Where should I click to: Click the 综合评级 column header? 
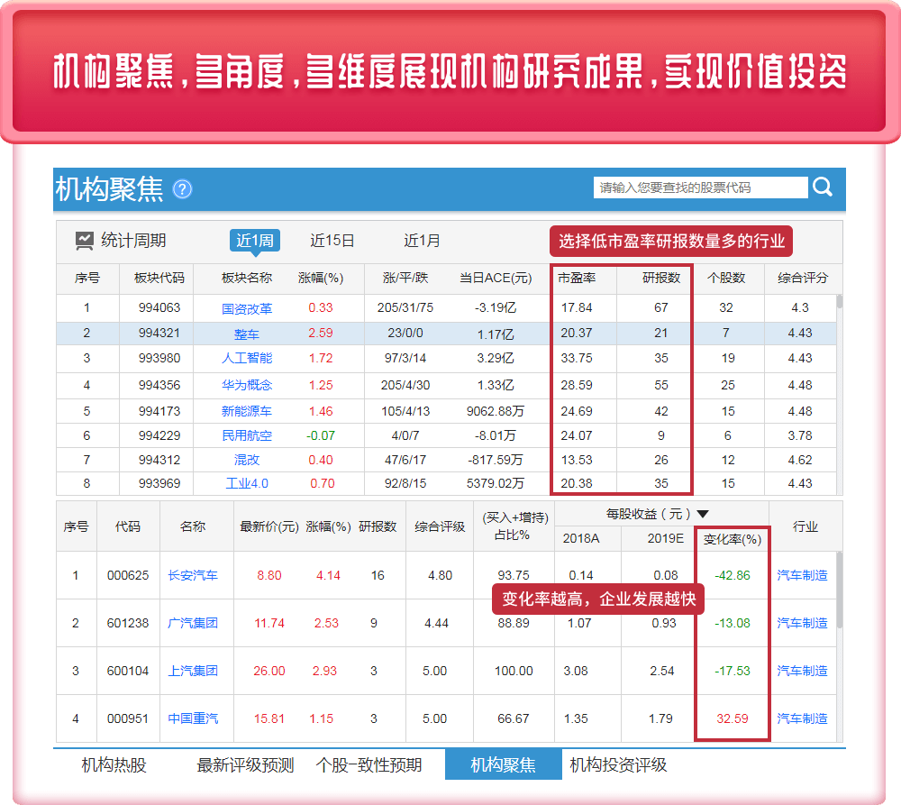pos(441,526)
